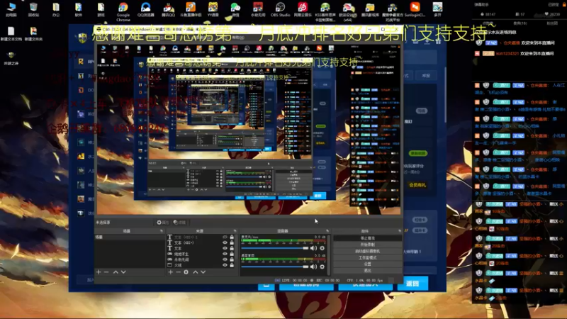Open microphone channel settings gear
Image resolution: width=567 pixels, height=319 pixels.
pos(322,248)
